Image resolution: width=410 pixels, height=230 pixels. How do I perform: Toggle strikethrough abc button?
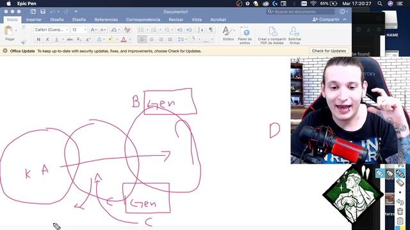[x=70, y=40]
